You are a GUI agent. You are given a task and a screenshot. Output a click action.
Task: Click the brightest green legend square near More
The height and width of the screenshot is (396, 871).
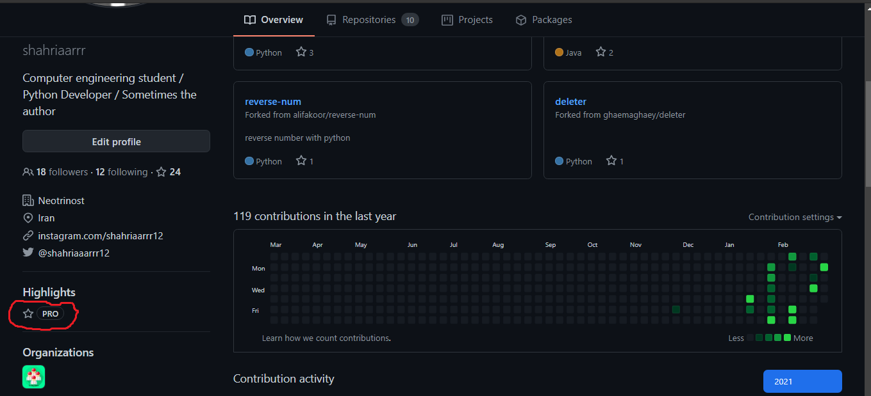tap(787, 338)
